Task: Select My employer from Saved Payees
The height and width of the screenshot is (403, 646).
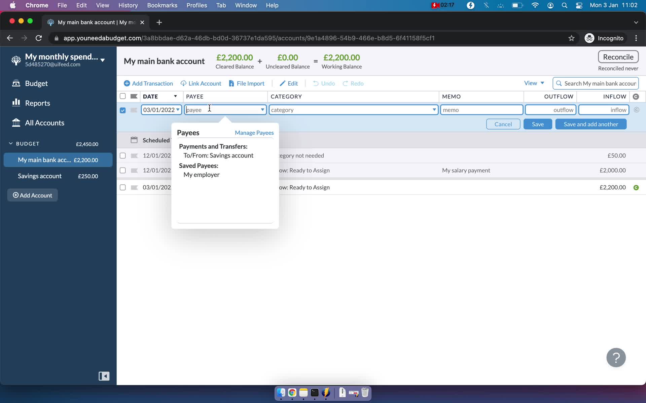Action: (202, 175)
